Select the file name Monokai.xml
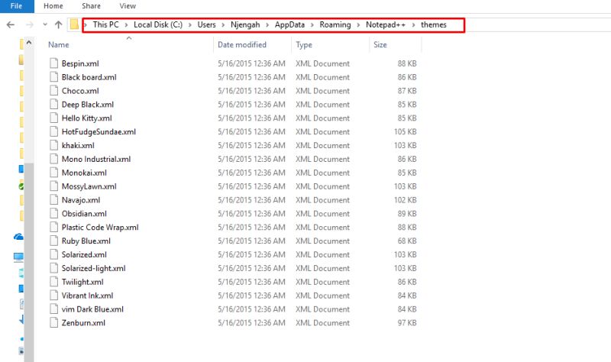611x362 pixels. [84, 173]
